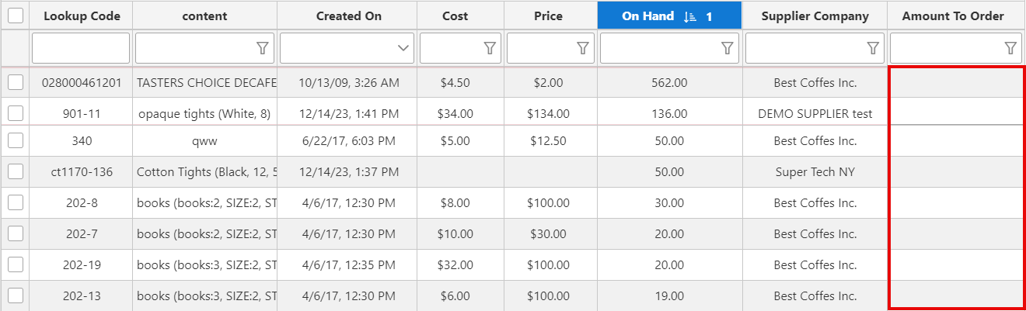Image resolution: width=1026 pixels, height=311 pixels.
Task: Click the Lookup Code filter text box
Action: [x=81, y=48]
